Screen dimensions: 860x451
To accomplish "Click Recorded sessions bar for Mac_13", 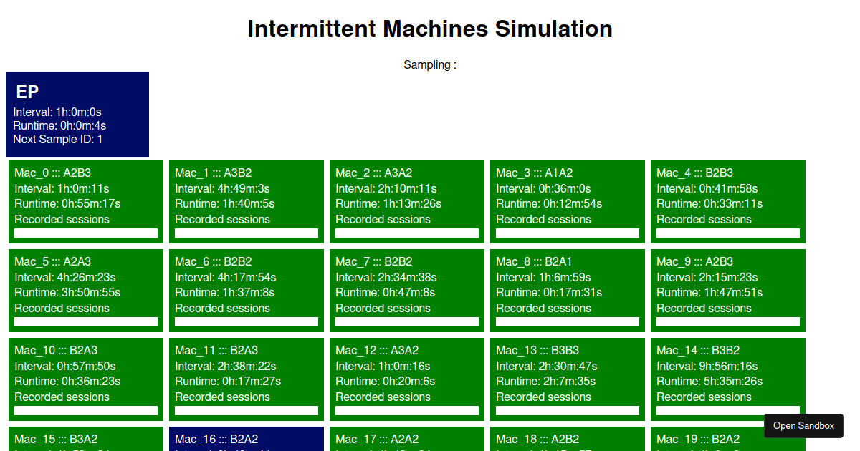I will 567,411.
